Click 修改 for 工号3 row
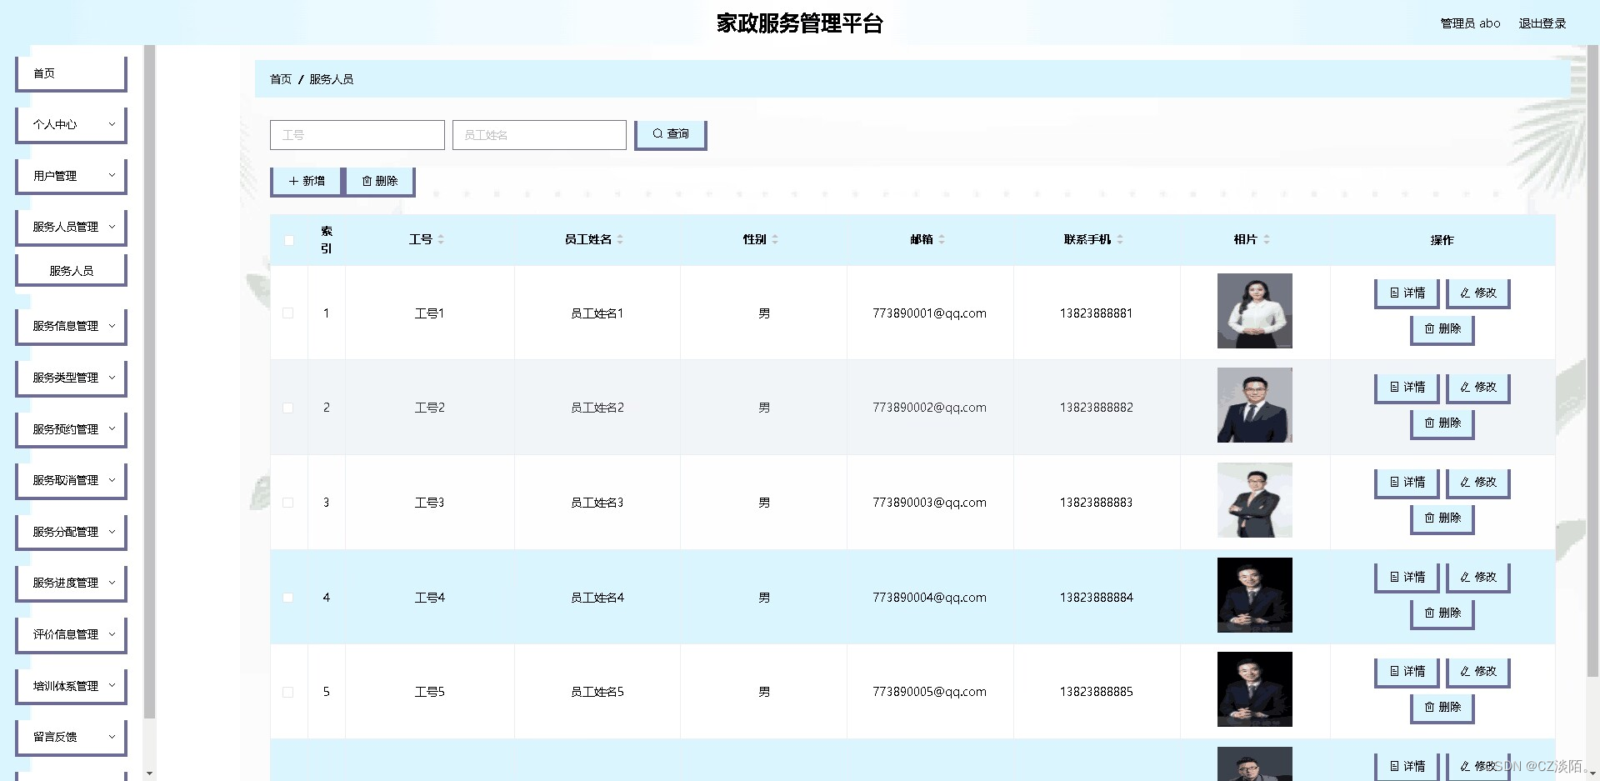This screenshot has width=1600, height=781. 1477,482
